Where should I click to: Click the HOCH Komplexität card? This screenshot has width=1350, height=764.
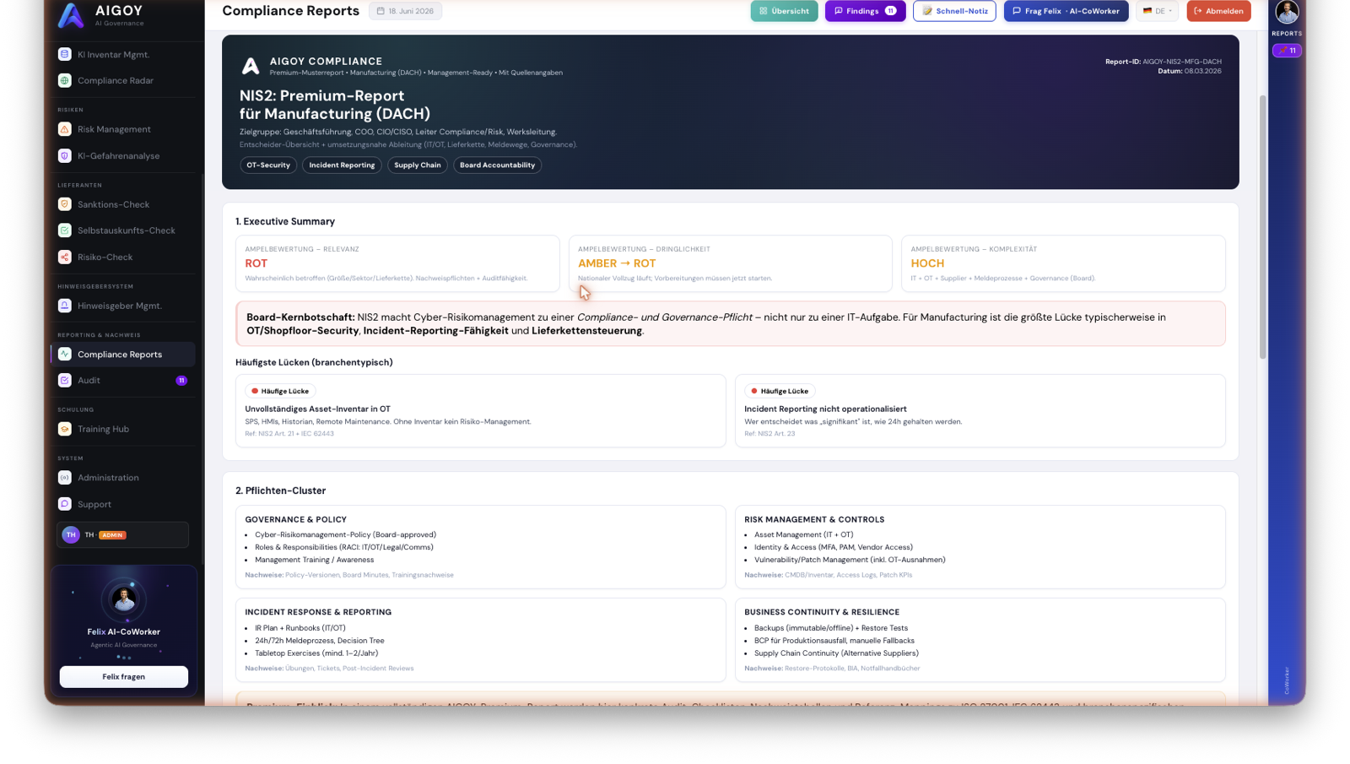click(x=1063, y=264)
